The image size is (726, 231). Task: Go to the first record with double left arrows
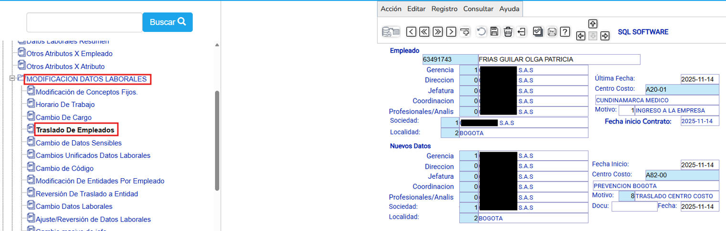click(x=424, y=32)
